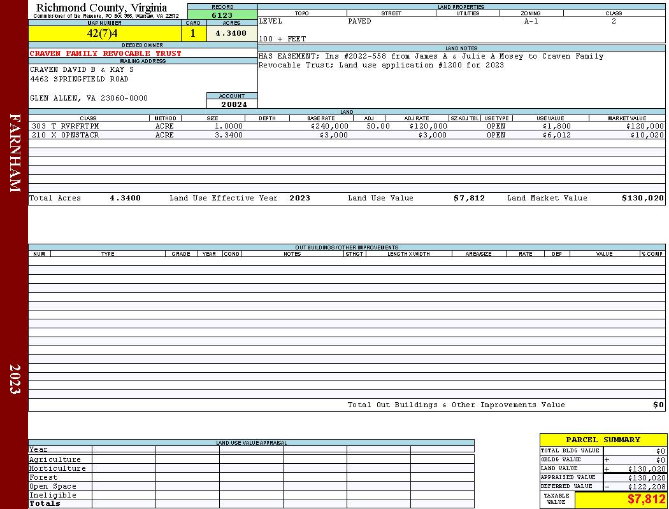The image size is (669, 509).
Task: Click zoning value A-1
Action: (531, 21)
